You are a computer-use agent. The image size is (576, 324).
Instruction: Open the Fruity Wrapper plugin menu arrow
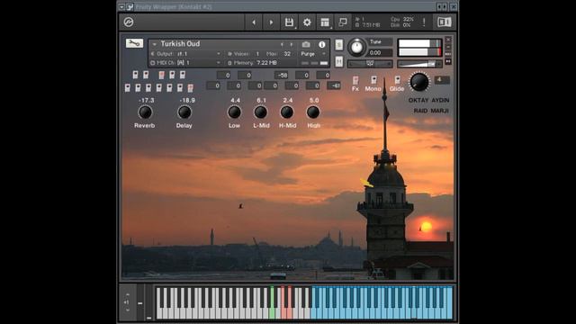pos(121,6)
